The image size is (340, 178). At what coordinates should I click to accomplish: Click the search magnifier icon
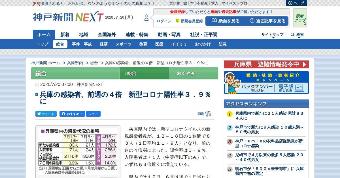click(292, 34)
